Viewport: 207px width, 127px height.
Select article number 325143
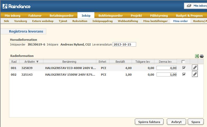27,75
